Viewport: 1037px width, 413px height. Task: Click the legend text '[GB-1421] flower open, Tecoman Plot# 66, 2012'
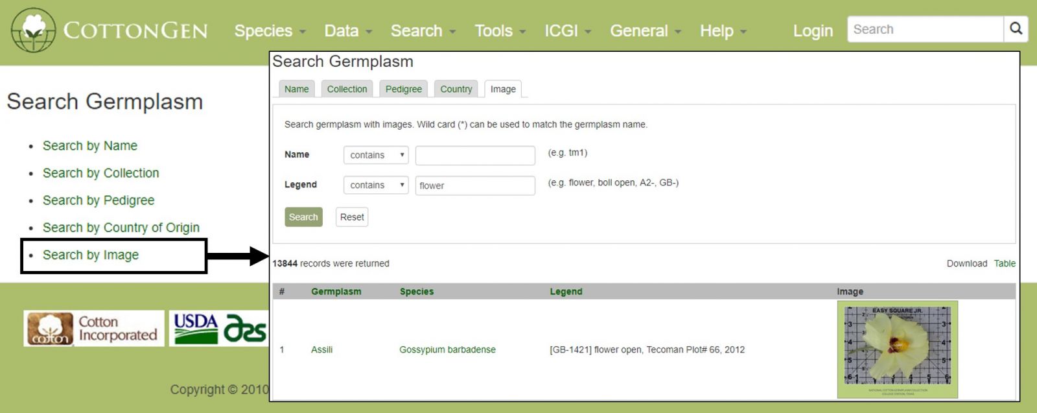[x=647, y=349]
